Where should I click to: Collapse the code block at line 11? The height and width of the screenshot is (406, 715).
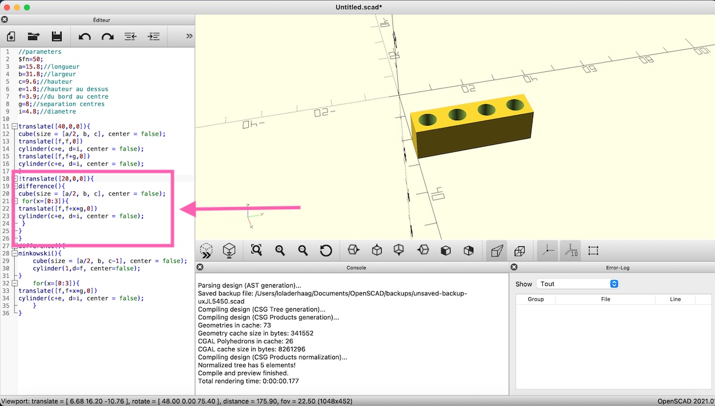[14, 126]
